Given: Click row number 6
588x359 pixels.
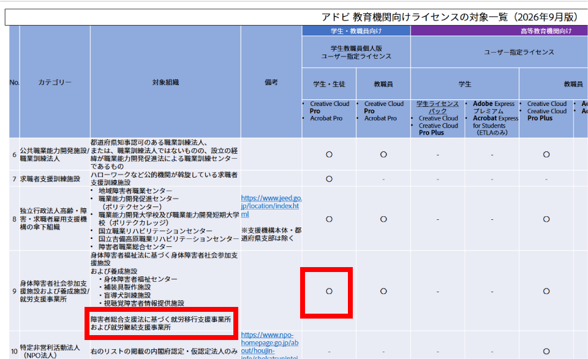Looking at the screenshot, I should click(14, 154).
